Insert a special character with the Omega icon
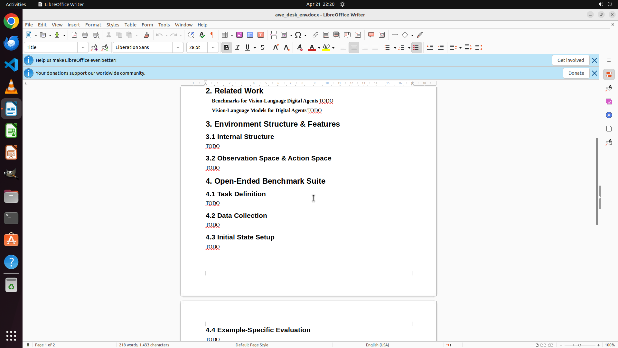Viewport: 618px width, 348px height. click(298, 35)
